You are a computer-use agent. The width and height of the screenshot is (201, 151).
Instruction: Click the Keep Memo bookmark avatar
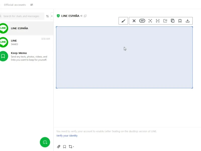point(3,56)
